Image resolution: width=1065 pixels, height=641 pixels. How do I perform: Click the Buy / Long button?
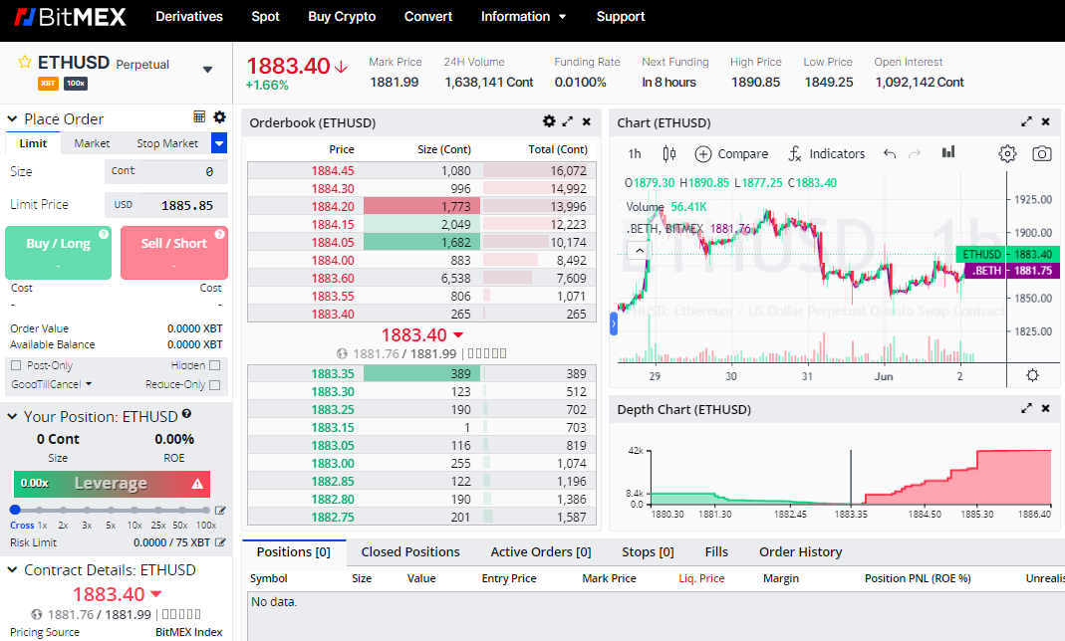(59, 253)
